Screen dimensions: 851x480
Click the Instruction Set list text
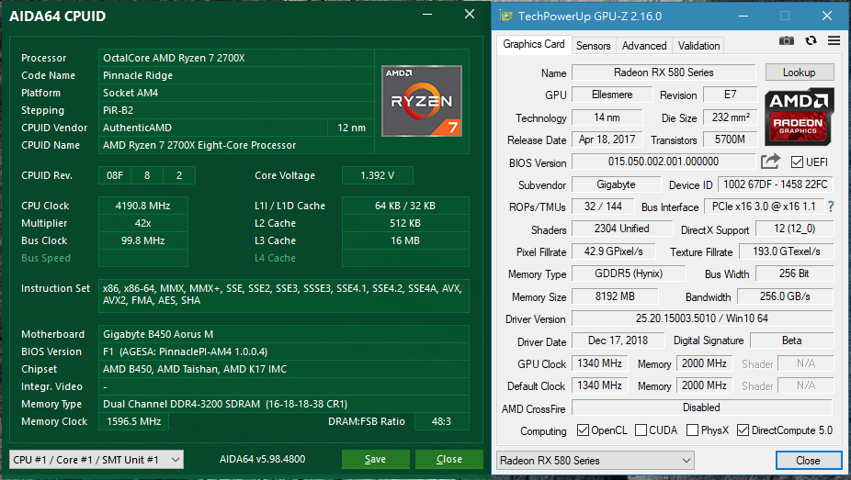pyautogui.click(x=283, y=295)
